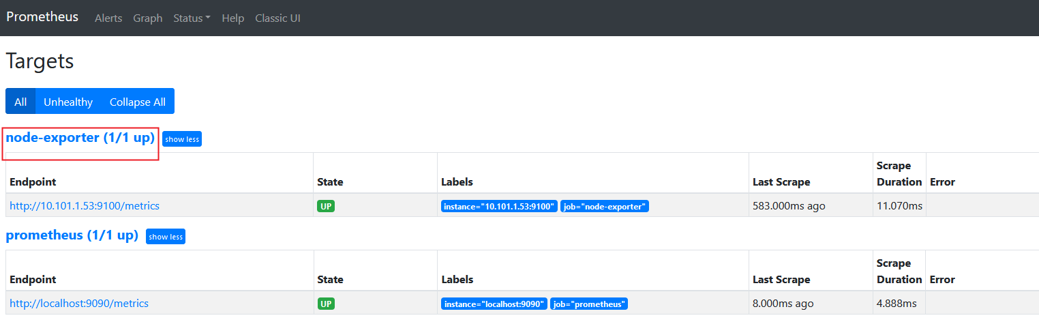Go to the Graph page
Image resolution: width=1039 pixels, height=335 pixels.
point(148,18)
